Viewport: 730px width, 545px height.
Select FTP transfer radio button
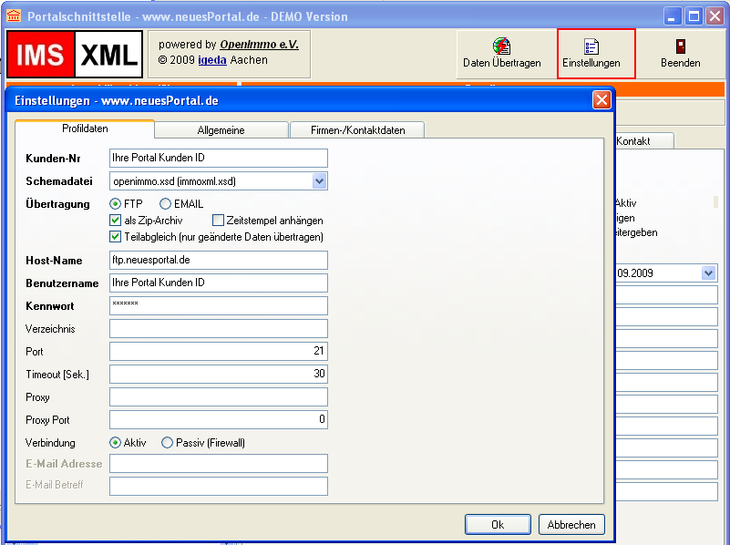(116, 204)
